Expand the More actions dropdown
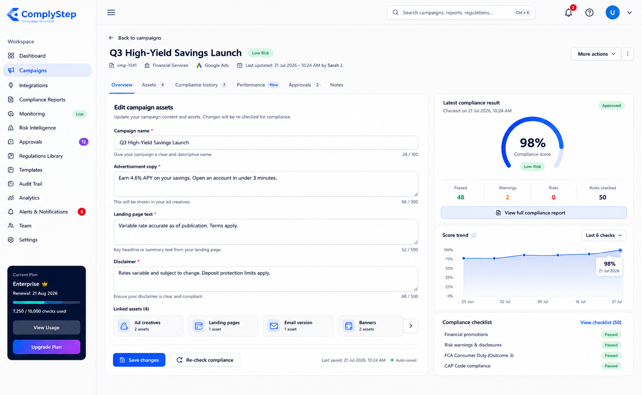The width and height of the screenshot is (642, 395). click(x=596, y=54)
